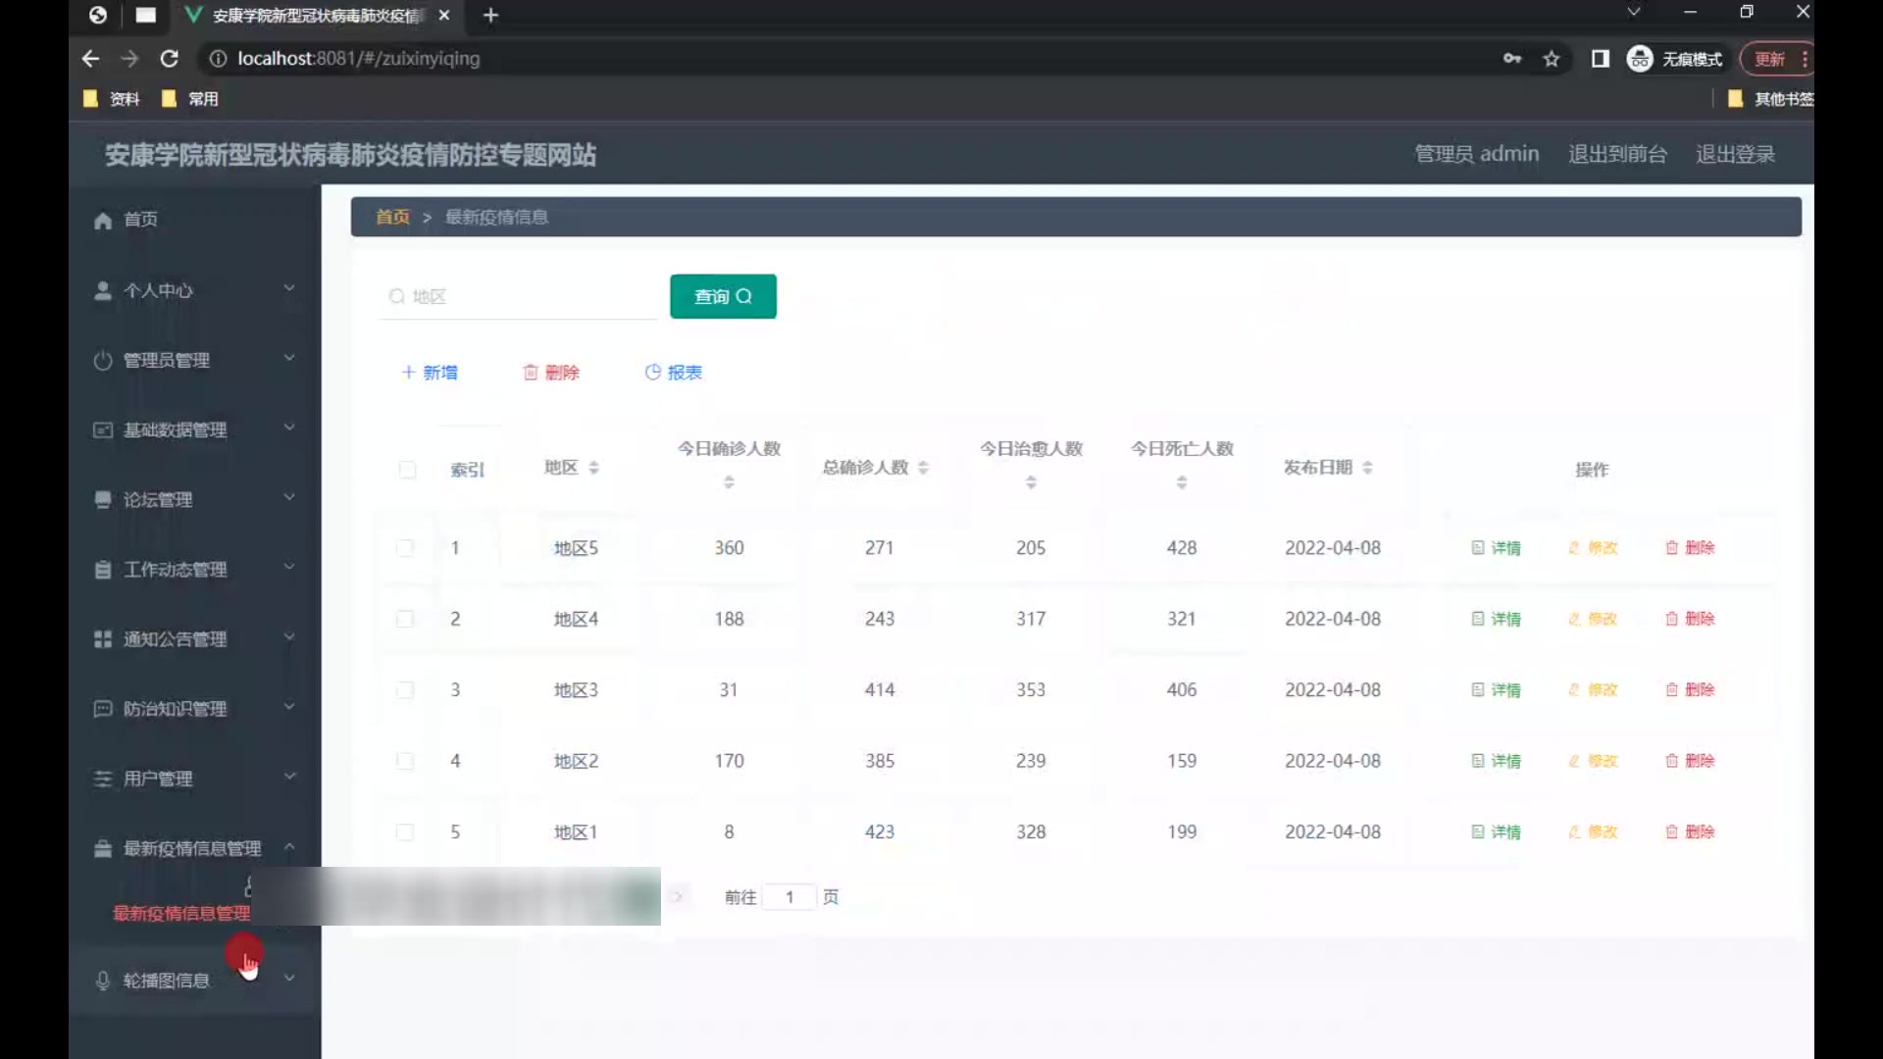
Task: Click the browser reload icon
Action: pyautogui.click(x=169, y=59)
